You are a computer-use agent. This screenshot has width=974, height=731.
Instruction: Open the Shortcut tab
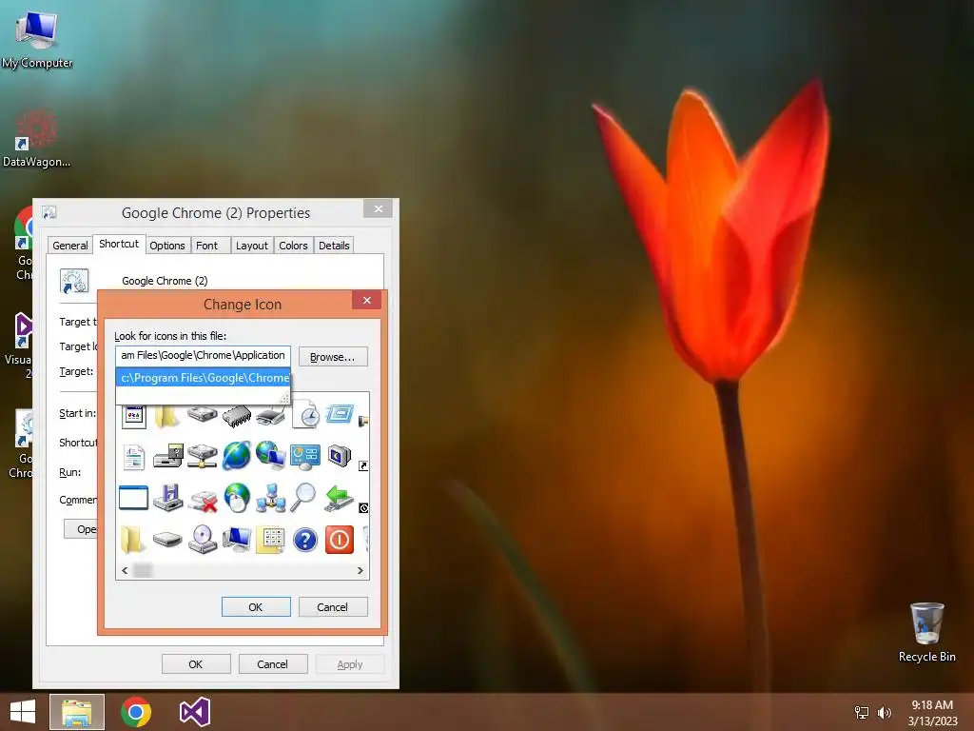(119, 244)
